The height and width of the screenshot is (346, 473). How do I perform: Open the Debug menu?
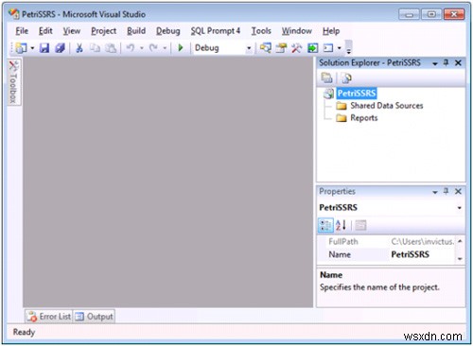(168, 31)
